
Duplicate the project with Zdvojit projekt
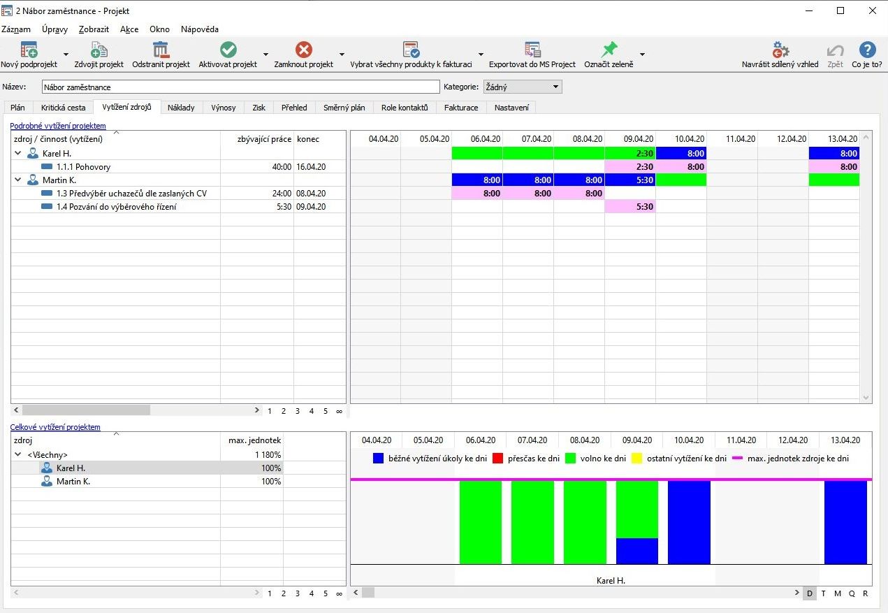(x=99, y=50)
